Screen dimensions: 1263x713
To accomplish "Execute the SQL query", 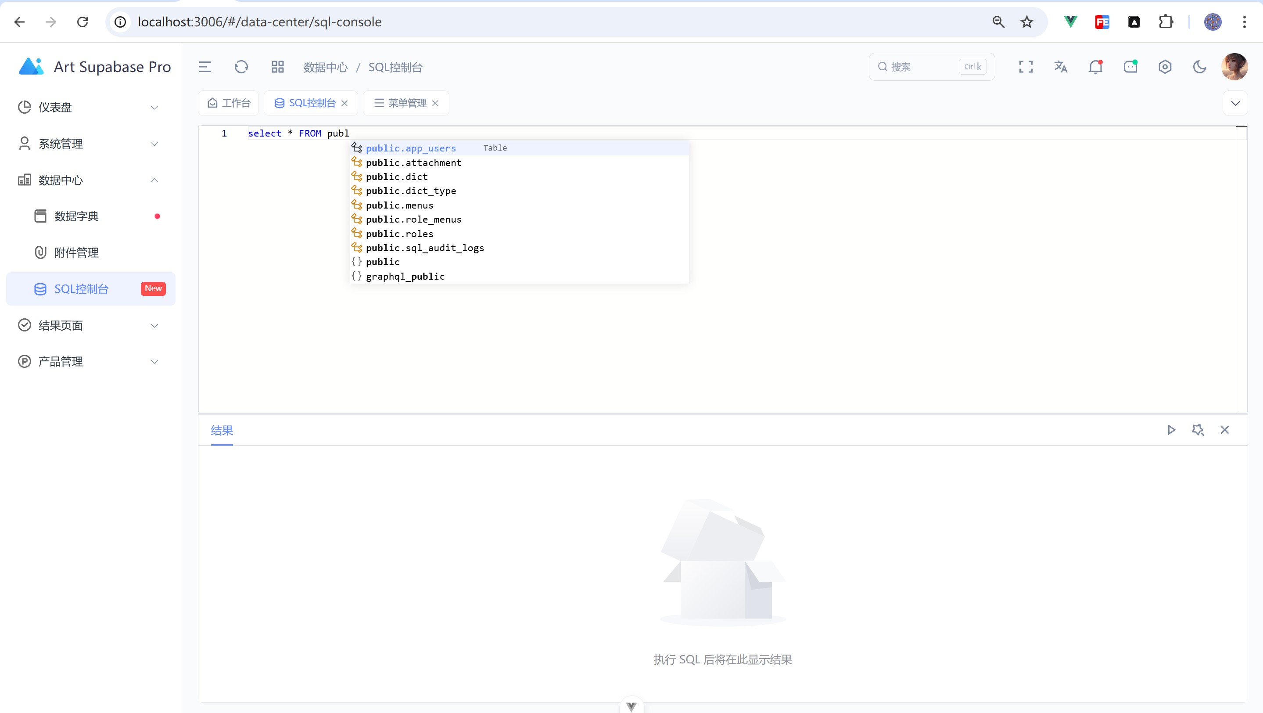I will click(1171, 430).
